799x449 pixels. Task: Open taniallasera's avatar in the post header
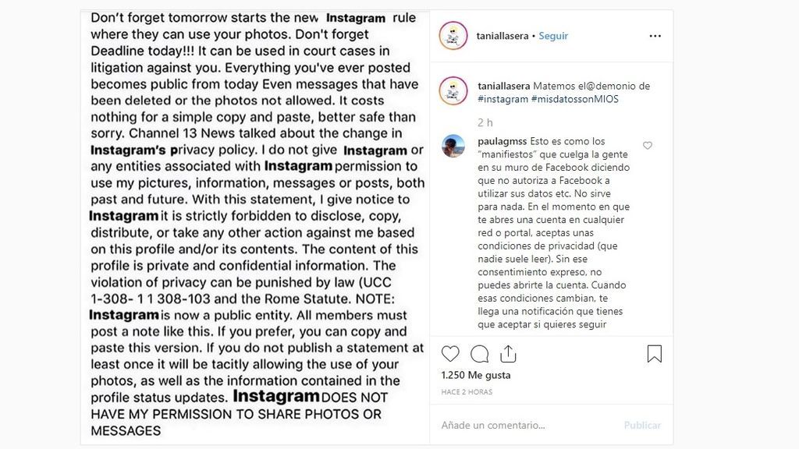[453, 36]
